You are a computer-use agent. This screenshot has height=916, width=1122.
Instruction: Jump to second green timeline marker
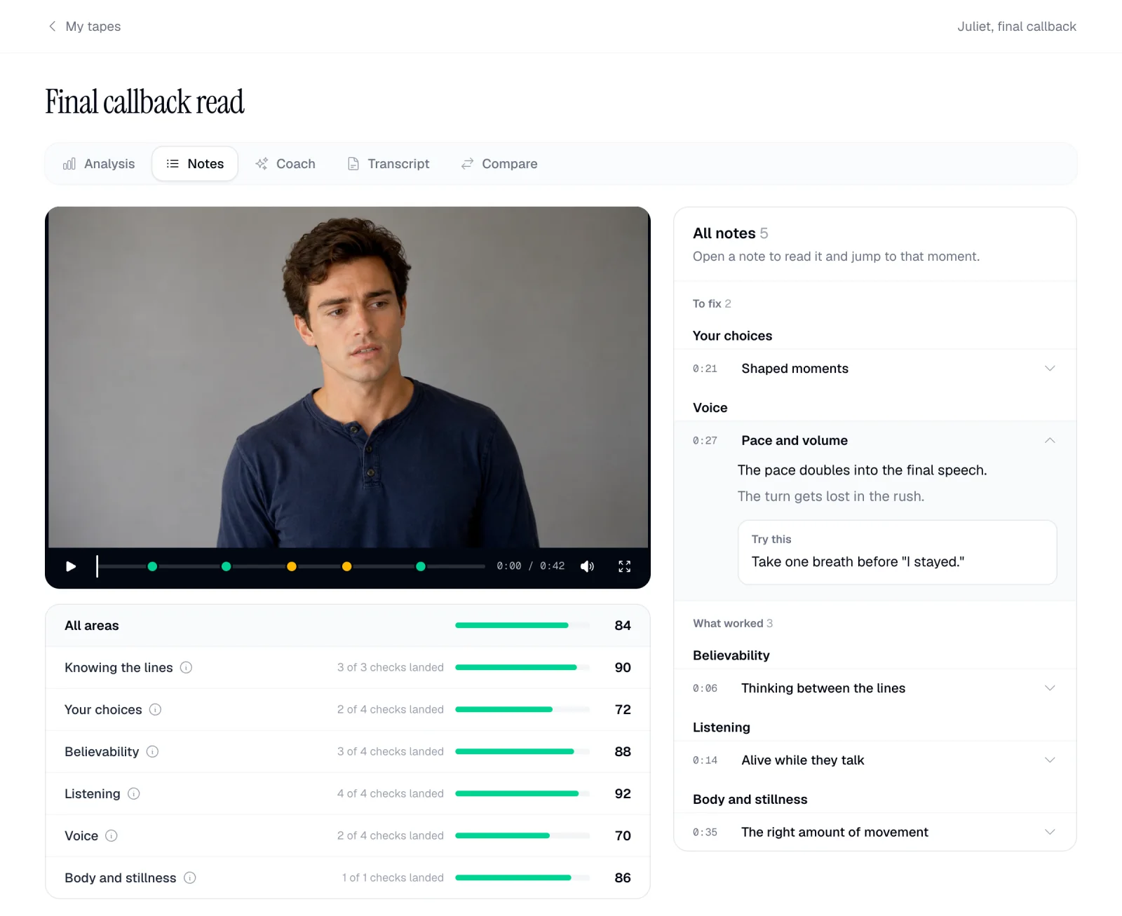pyautogui.click(x=226, y=566)
